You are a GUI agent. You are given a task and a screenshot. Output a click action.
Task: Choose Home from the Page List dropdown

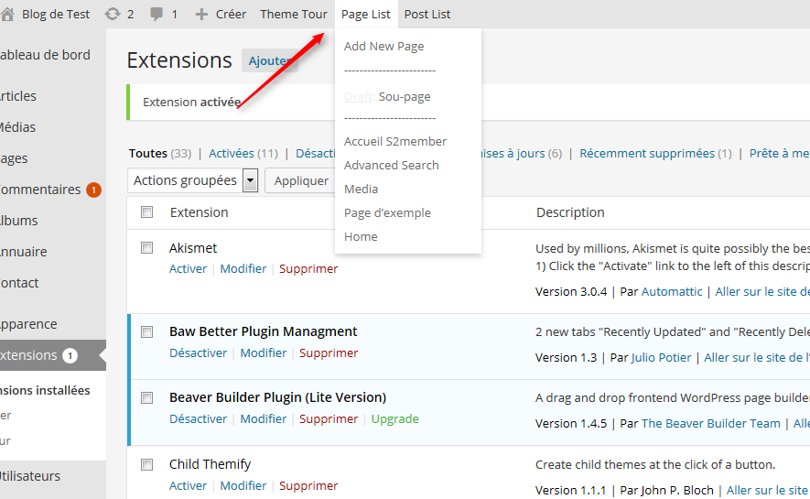point(361,236)
